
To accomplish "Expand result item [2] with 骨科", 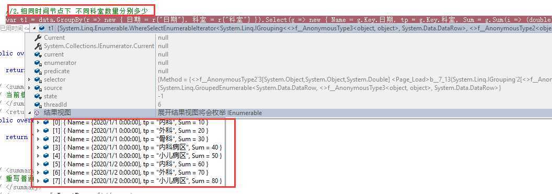I will click(x=38, y=139).
